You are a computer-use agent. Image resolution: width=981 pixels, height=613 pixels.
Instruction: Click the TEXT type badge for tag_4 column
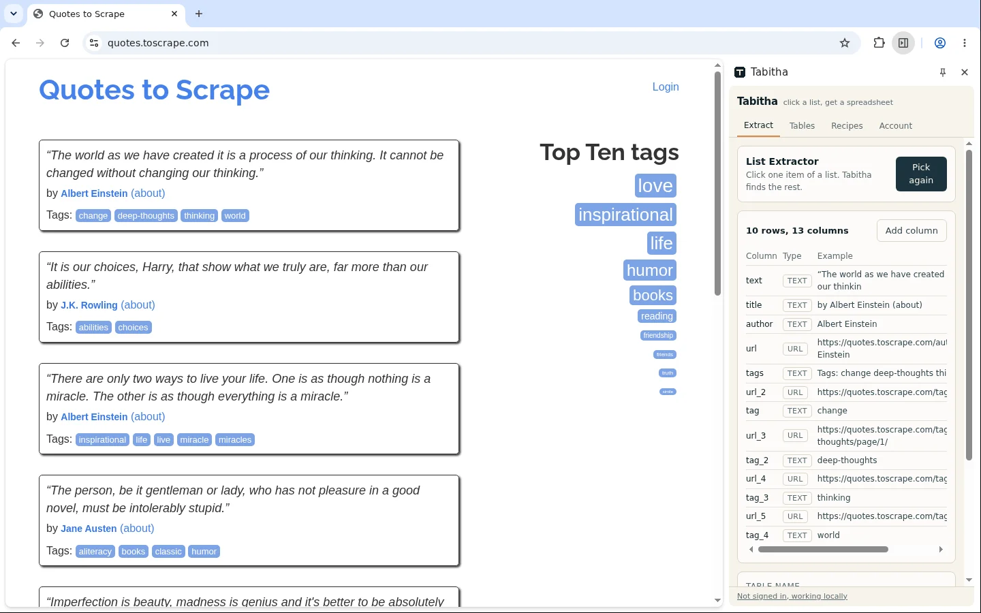pos(797,535)
